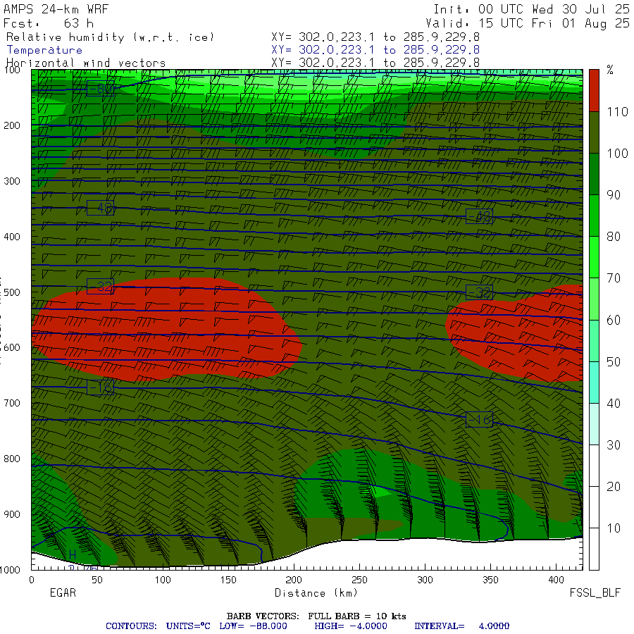Click the '-48' contour label nearer EGAR
Image resolution: width=634 pixels, height=634 pixels.
point(101,208)
